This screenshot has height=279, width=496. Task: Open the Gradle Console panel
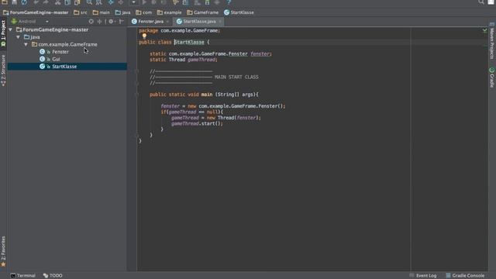coord(465,276)
